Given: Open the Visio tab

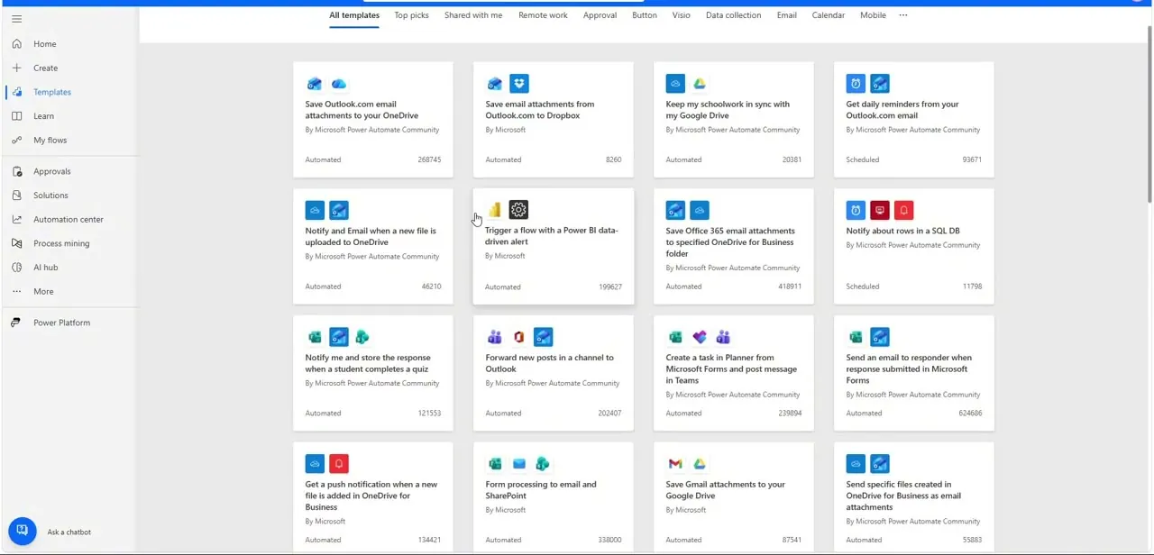Looking at the screenshot, I should point(682,15).
